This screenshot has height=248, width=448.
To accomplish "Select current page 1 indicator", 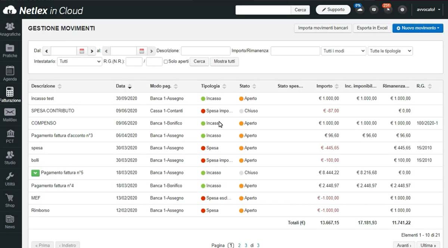I will point(231,245).
